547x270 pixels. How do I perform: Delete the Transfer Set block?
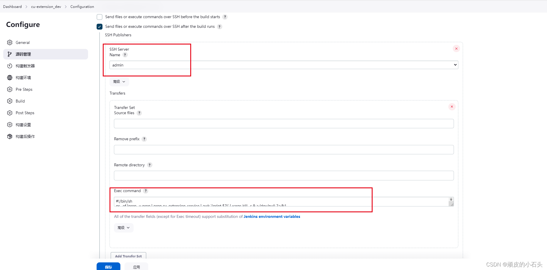(x=452, y=107)
